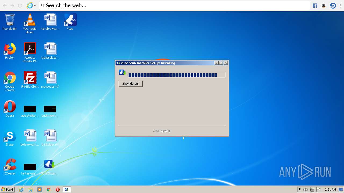
Task: Click the browser forward arrow
Action: point(12,6)
